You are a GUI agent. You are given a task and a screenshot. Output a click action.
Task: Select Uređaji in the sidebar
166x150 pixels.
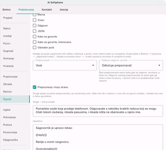(x=15, y=36)
